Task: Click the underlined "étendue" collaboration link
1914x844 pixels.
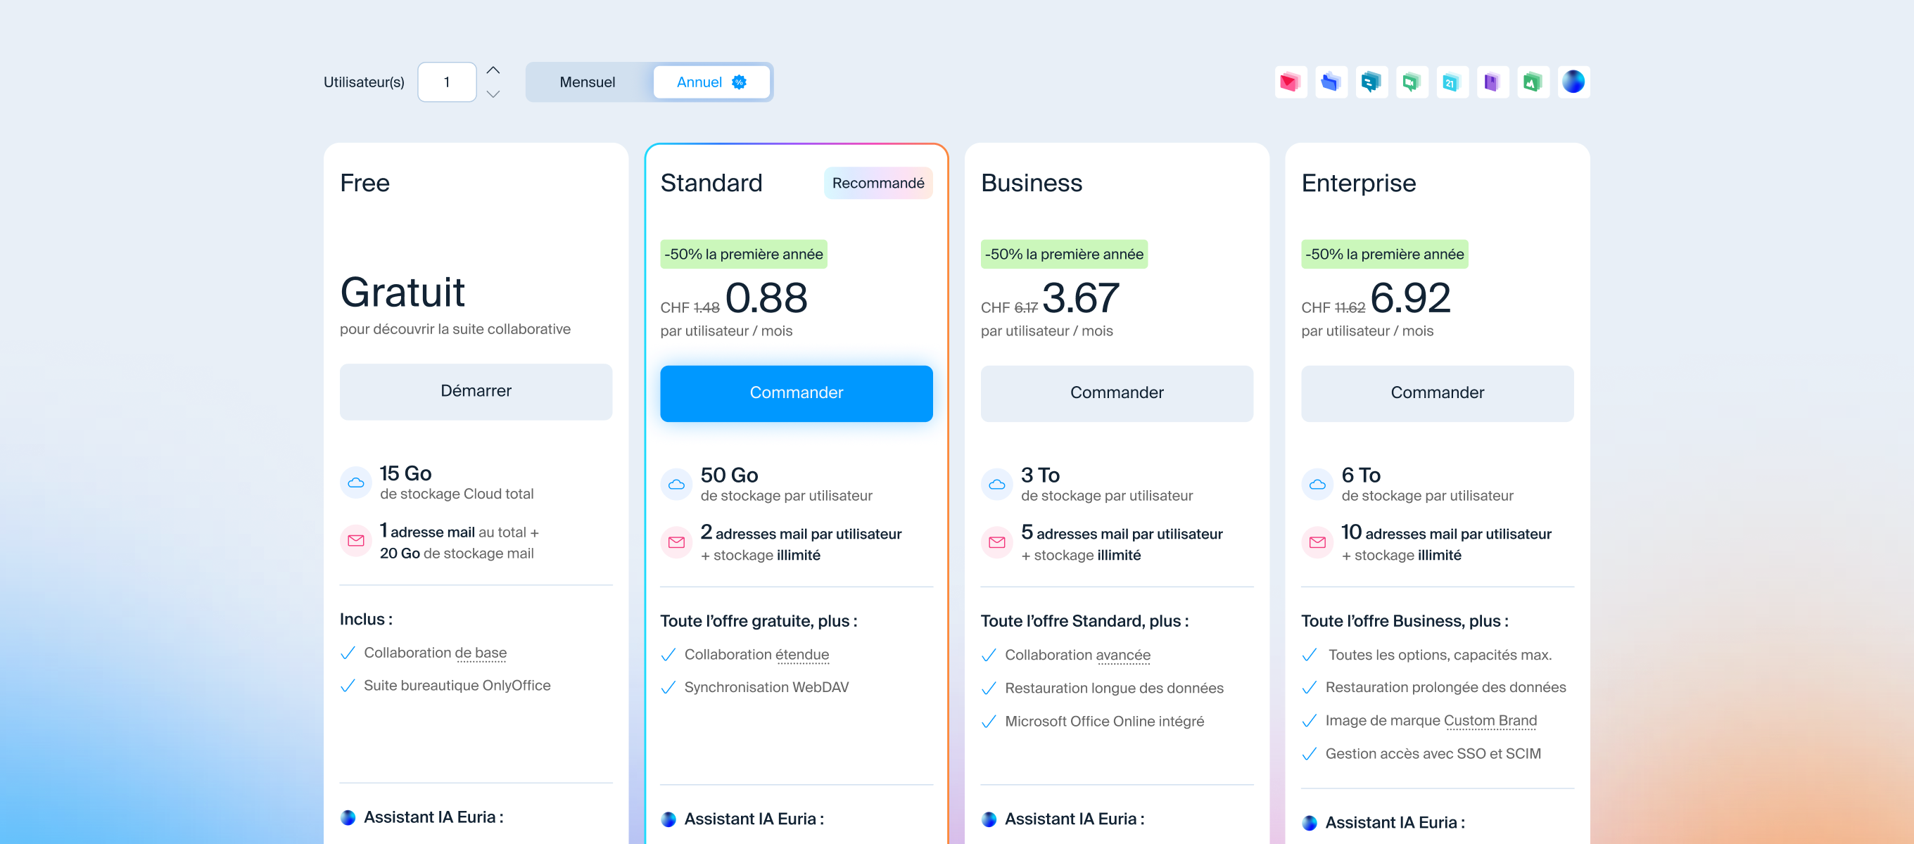Action: click(x=802, y=655)
